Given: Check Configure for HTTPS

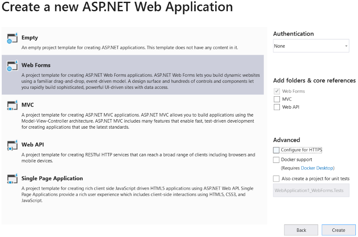Looking at the screenshot, I should pos(276,150).
